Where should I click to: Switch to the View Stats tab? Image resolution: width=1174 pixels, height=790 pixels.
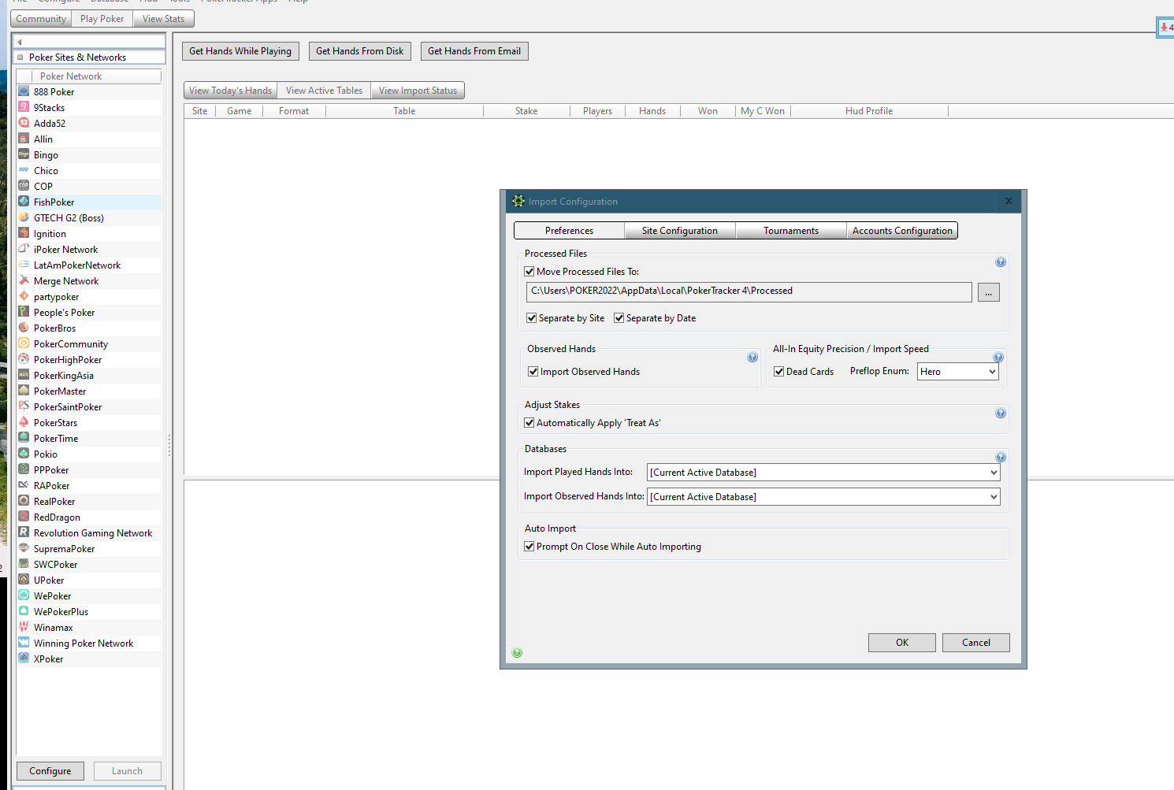[164, 19]
